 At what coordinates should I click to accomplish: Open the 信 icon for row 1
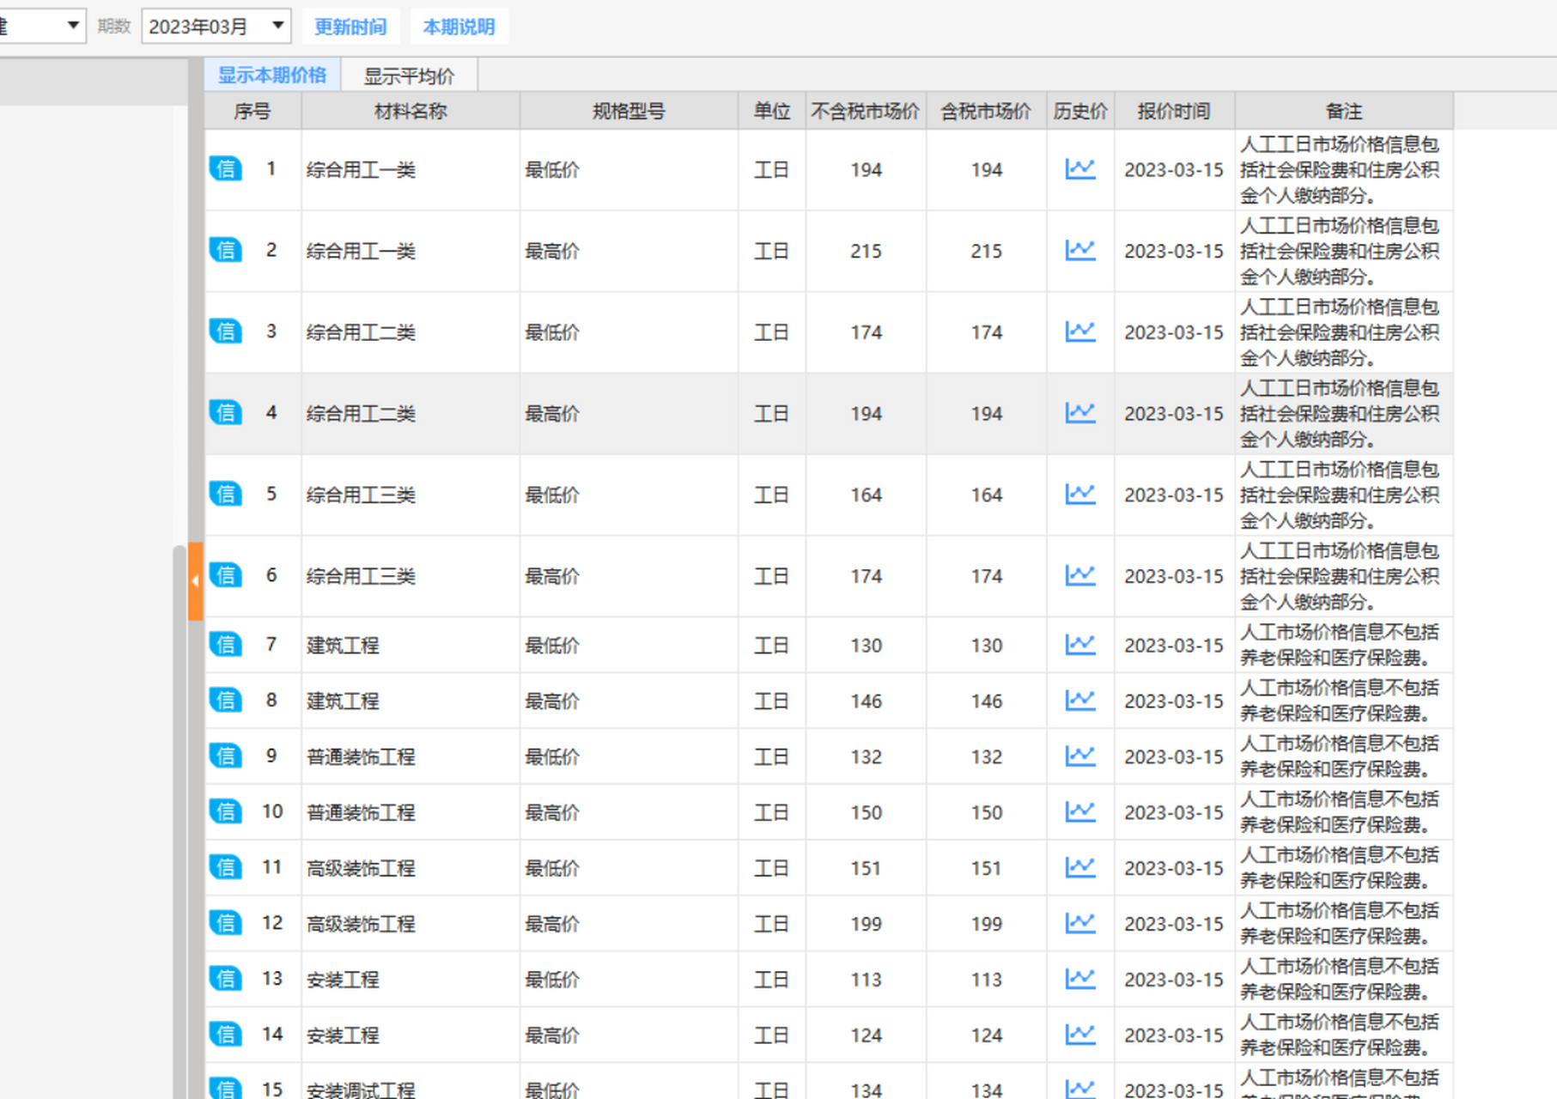226,168
